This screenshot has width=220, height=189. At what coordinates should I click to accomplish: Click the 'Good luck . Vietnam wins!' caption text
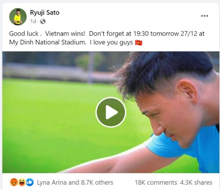point(47,34)
